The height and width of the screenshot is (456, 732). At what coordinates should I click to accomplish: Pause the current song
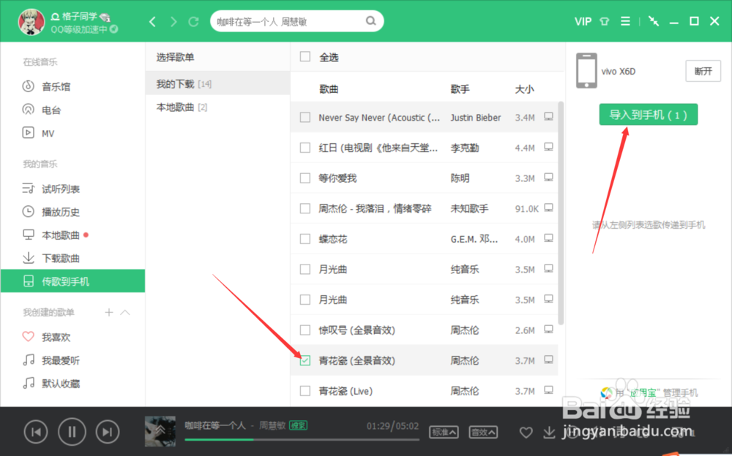point(72,432)
